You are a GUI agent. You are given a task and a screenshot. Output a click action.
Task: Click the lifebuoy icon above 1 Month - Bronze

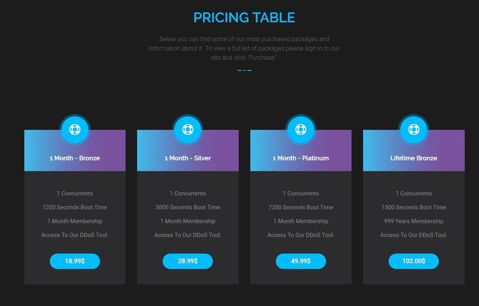tap(75, 129)
